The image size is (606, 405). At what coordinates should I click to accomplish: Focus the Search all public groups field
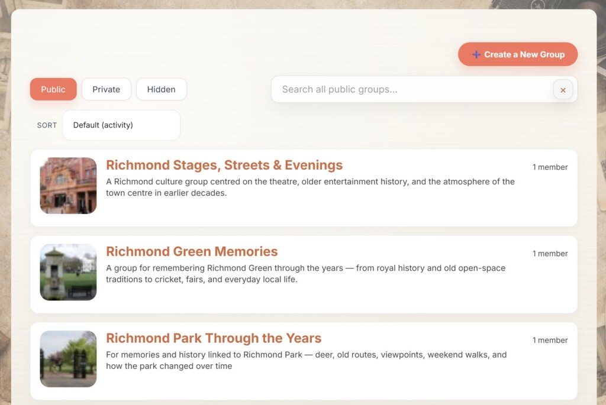412,89
